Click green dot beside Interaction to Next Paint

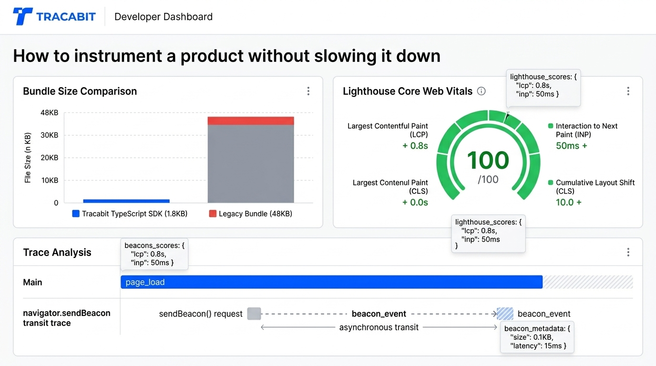click(x=551, y=126)
